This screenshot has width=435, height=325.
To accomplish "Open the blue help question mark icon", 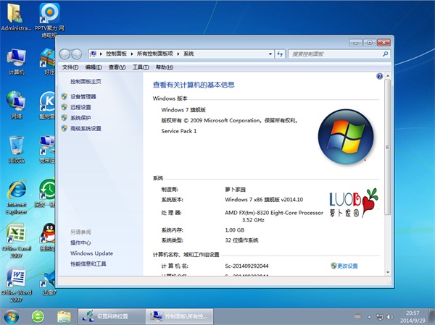I will pyautogui.click(x=379, y=76).
